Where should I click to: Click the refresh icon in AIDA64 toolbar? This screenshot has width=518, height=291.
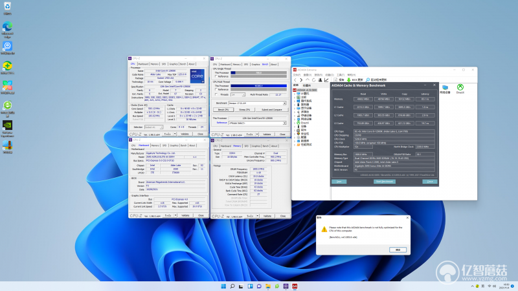313,80
